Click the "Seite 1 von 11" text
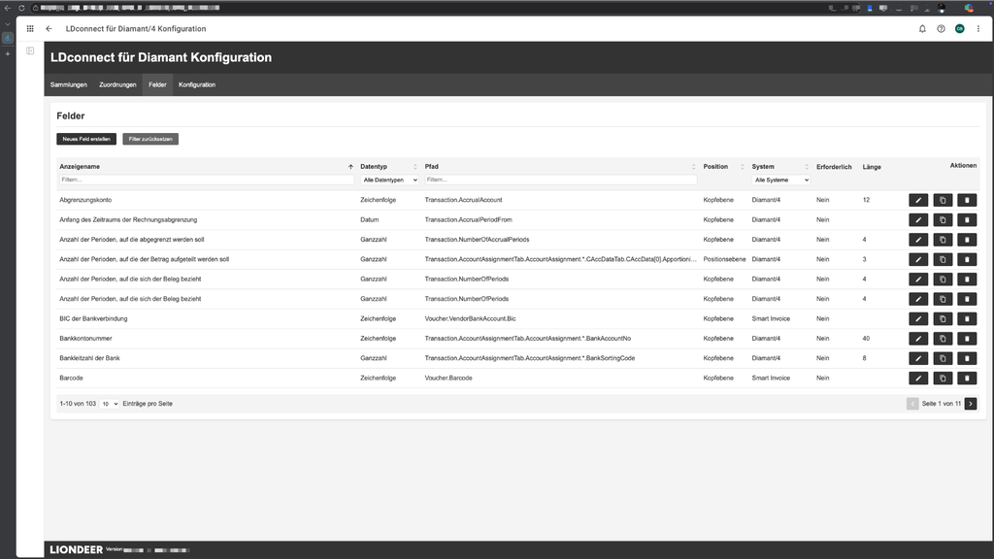 (942, 404)
